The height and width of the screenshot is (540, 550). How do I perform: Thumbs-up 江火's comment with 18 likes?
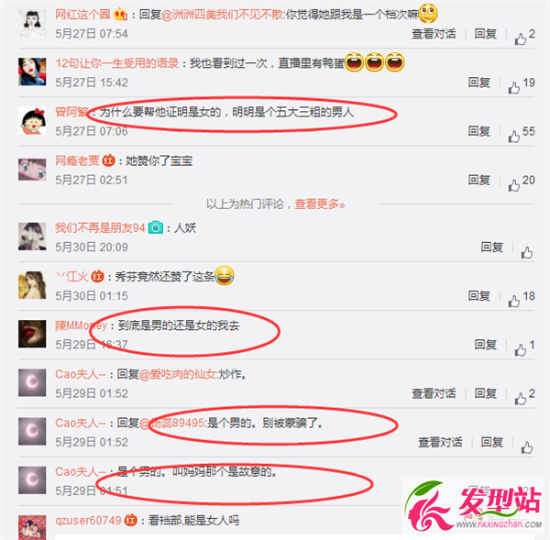tap(514, 301)
